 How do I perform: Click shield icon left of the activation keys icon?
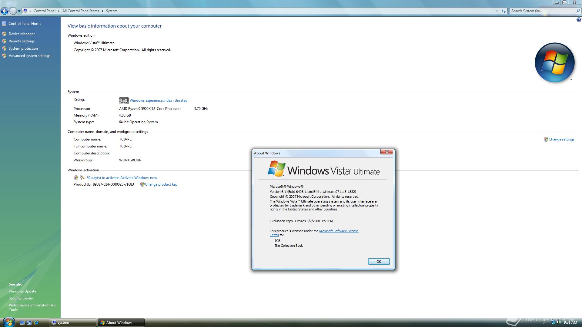click(x=76, y=178)
